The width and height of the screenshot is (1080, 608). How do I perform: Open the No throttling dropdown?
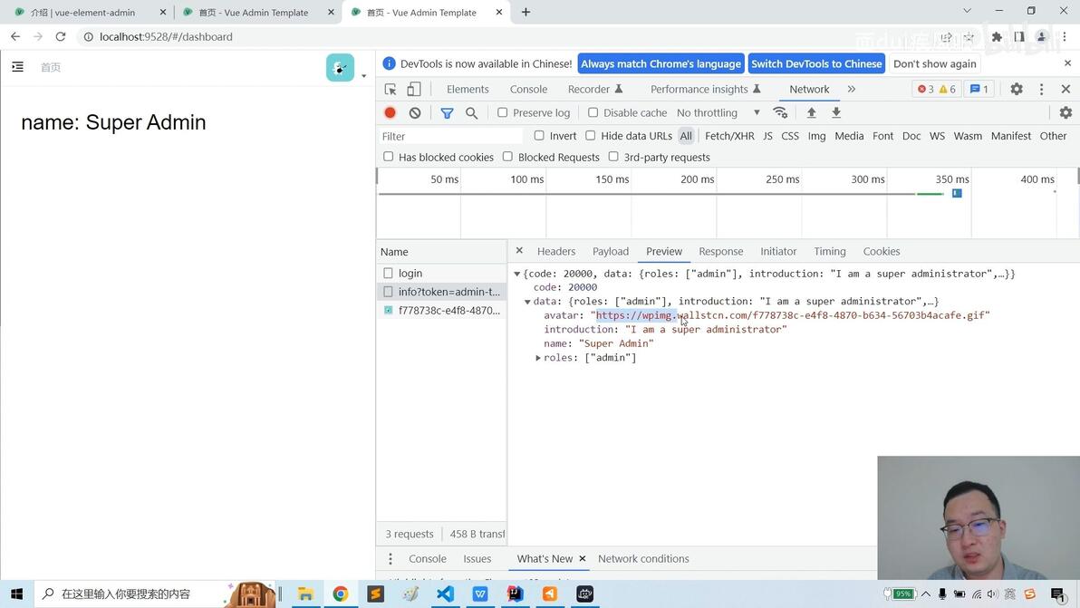(718, 113)
